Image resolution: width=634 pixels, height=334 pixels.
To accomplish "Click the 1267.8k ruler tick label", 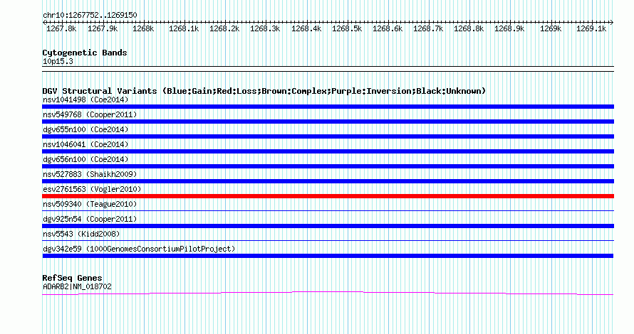I will pyautogui.click(x=61, y=28).
